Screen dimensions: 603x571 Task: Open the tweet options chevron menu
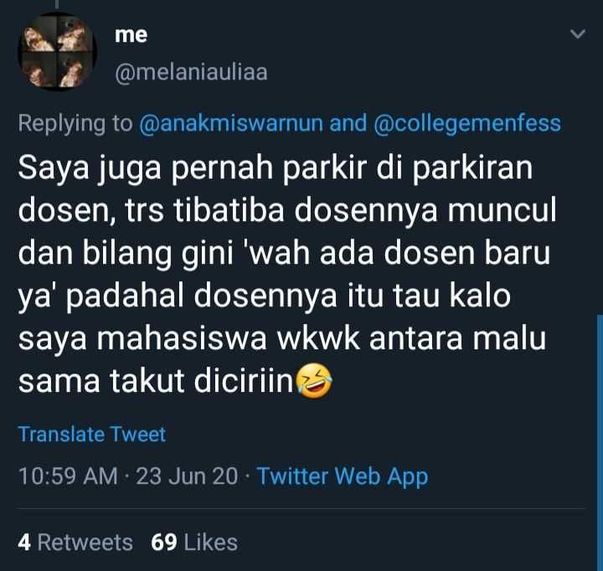(x=578, y=34)
